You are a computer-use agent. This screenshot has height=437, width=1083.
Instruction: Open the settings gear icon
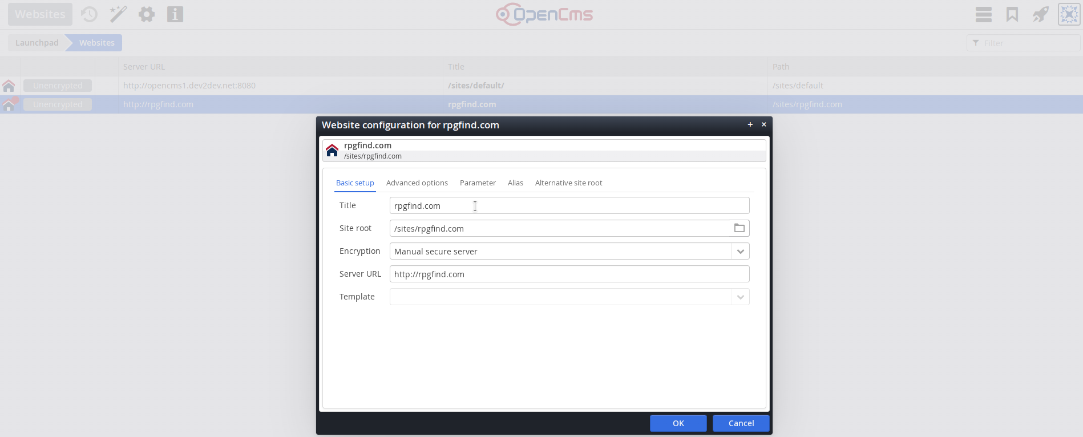click(x=147, y=14)
